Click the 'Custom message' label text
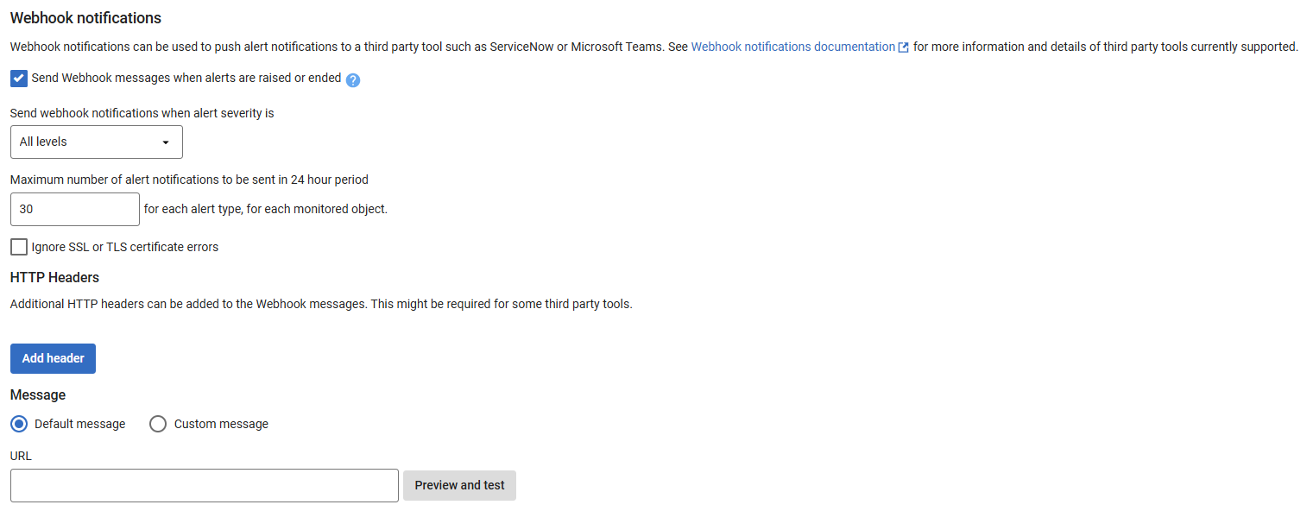Image resolution: width=1313 pixels, height=511 pixels. pos(221,424)
